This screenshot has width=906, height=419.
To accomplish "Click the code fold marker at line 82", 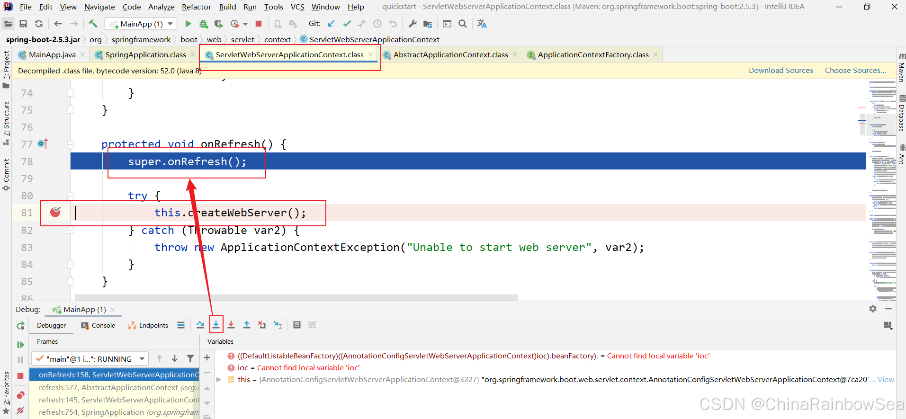I will [x=71, y=230].
